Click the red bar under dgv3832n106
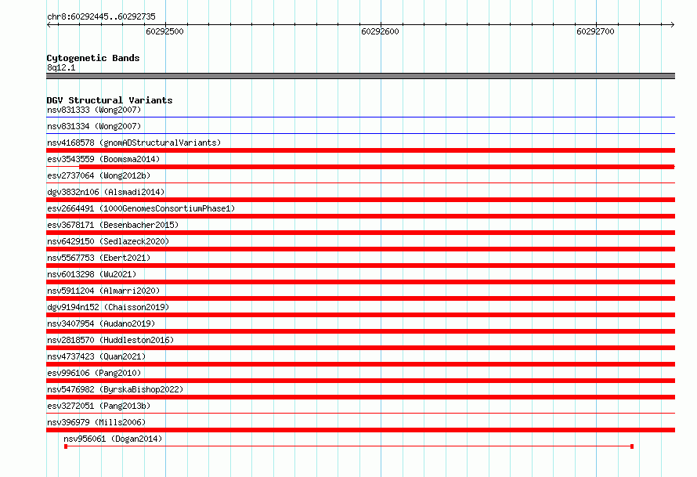This screenshot has width=697, height=477. 360,200
